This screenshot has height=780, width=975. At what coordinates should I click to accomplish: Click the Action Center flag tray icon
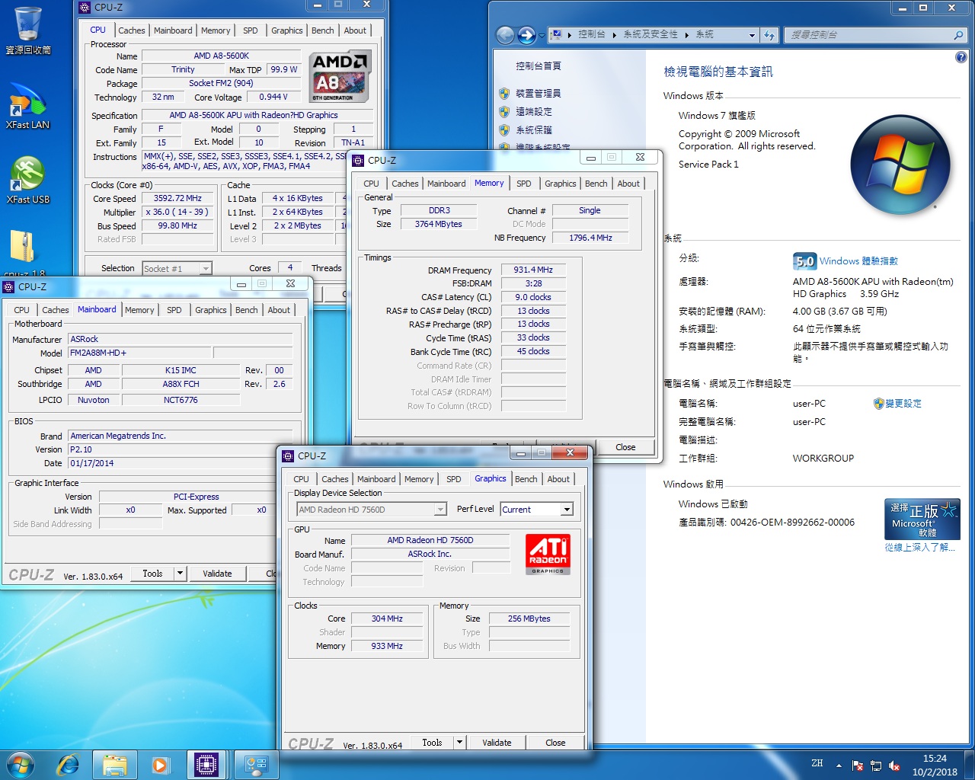pos(858,766)
